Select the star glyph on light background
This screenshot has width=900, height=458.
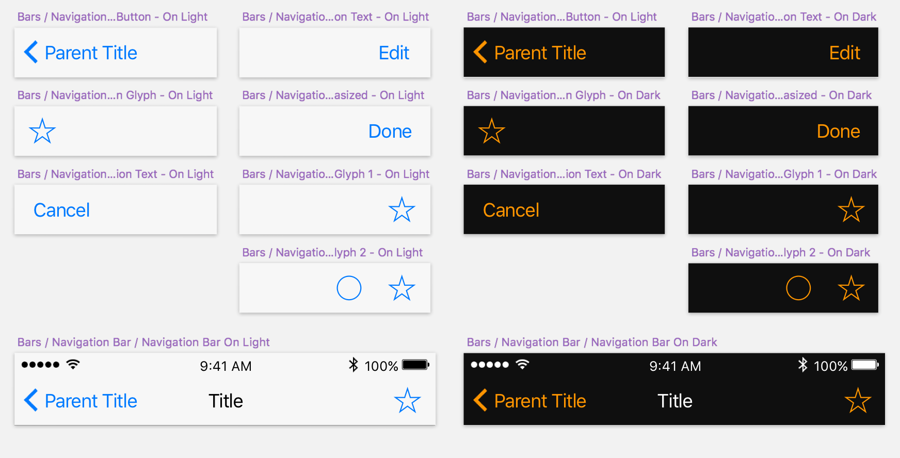tap(41, 131)
